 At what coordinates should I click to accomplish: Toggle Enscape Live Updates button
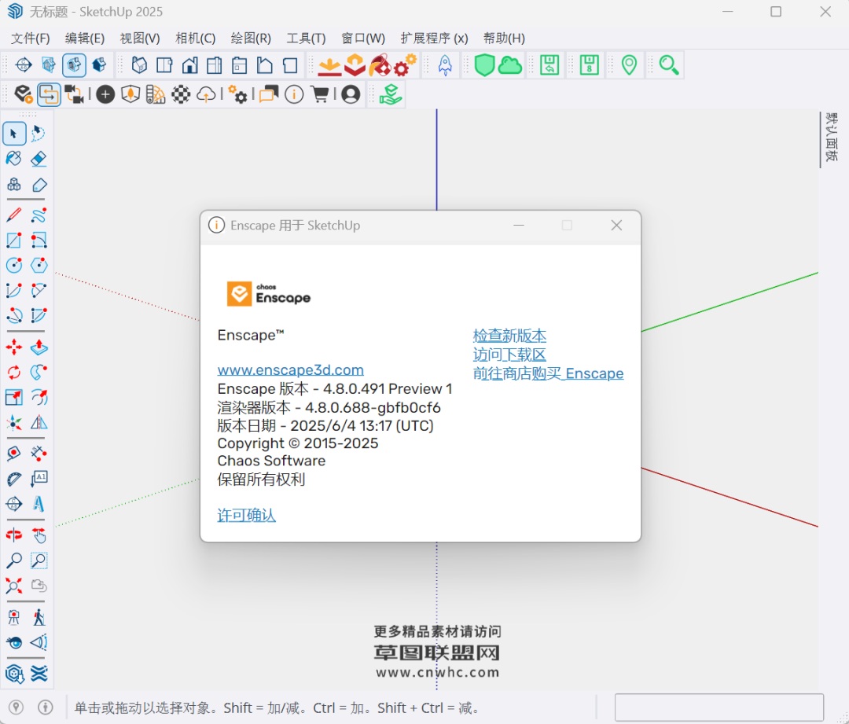(x=49, y=95)
